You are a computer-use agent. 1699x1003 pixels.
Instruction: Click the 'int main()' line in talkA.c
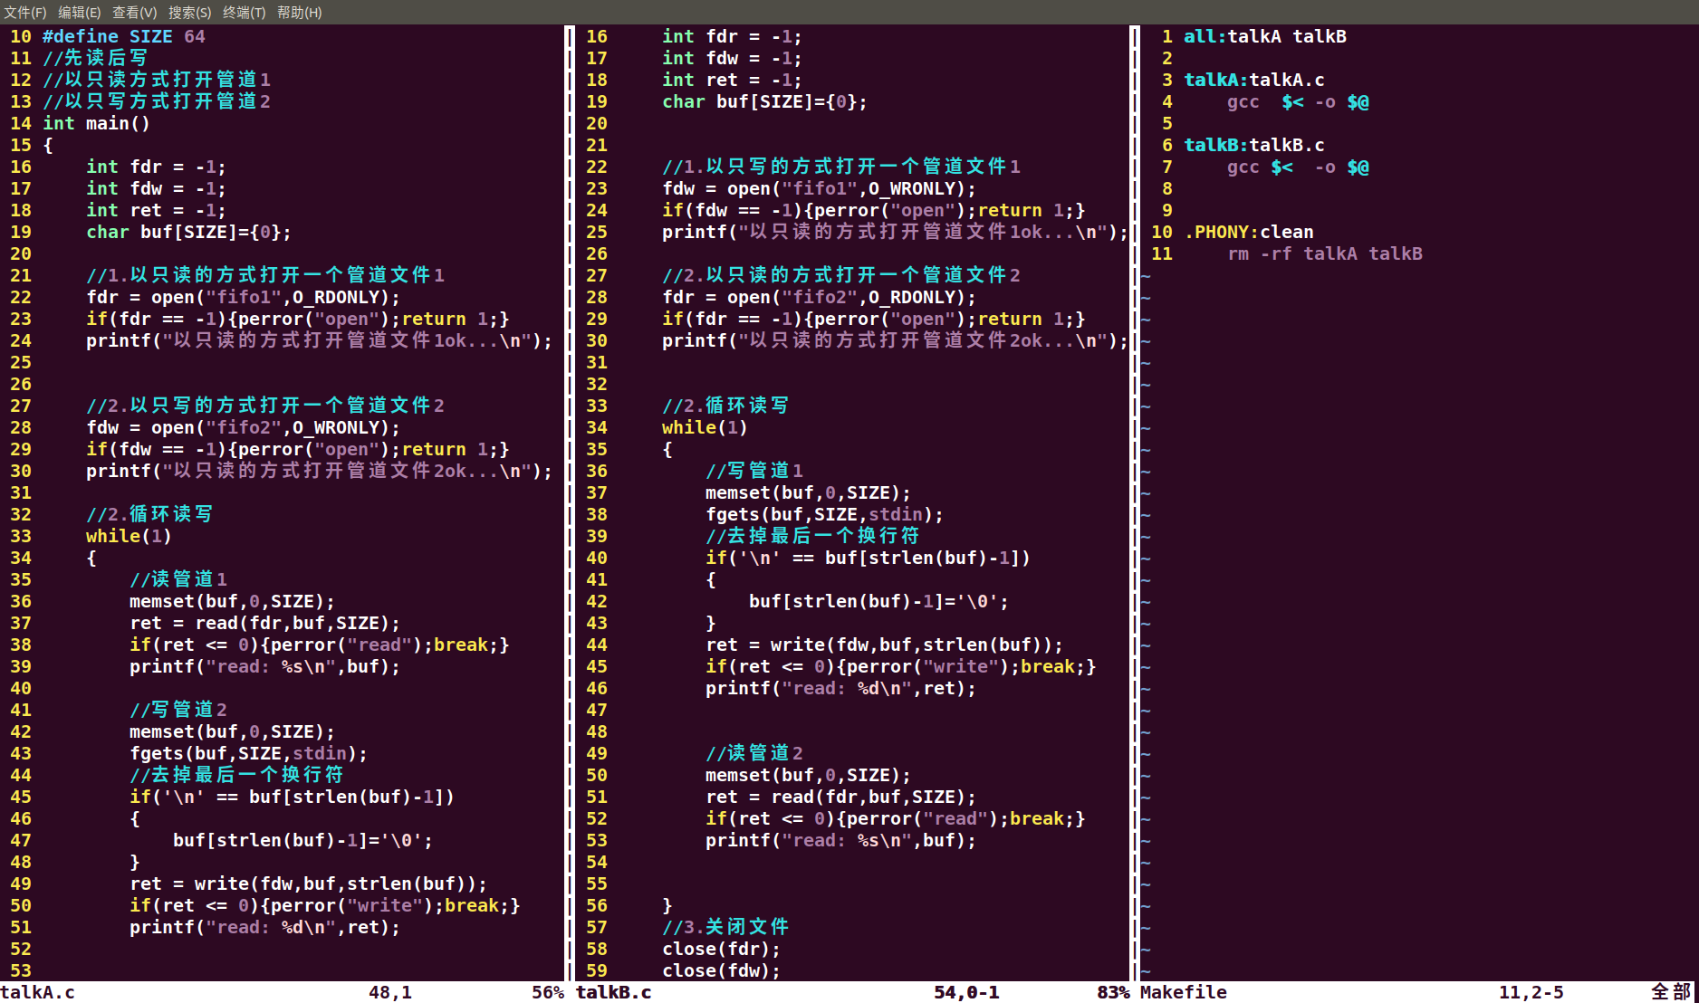(x=96, y=123)
